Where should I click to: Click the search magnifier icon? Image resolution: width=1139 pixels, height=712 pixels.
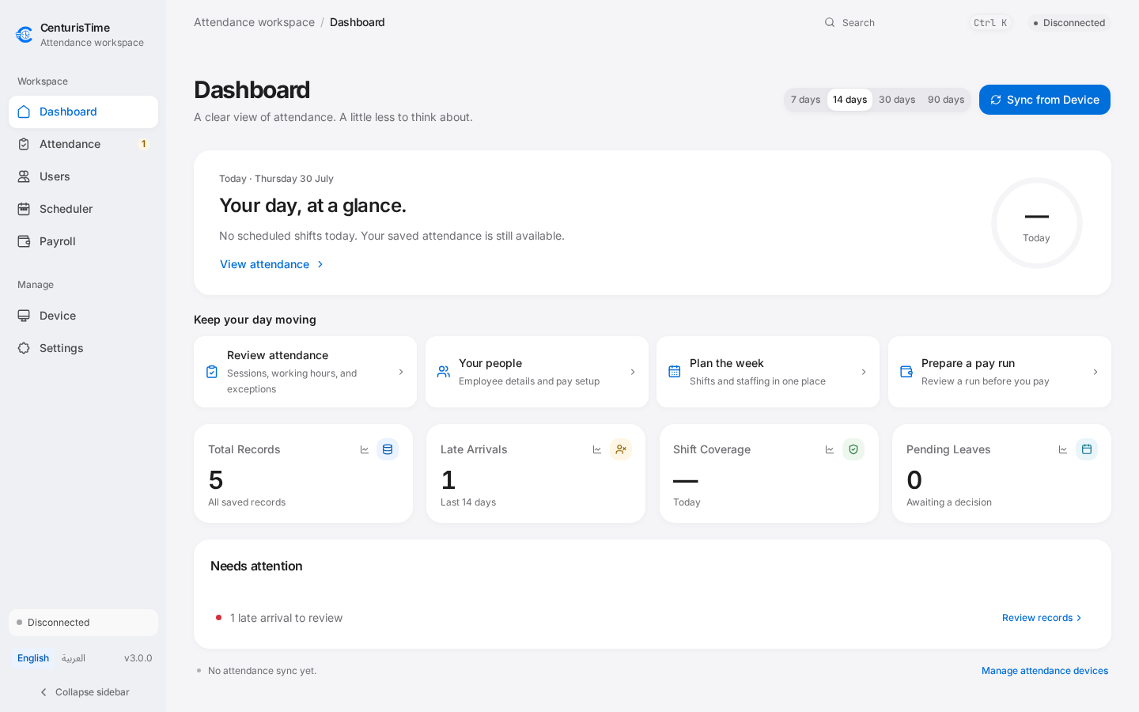point(830,22)
